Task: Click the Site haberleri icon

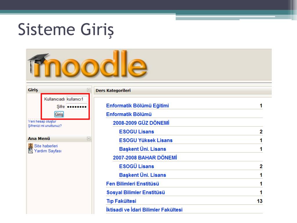Action: pos(30,146)
